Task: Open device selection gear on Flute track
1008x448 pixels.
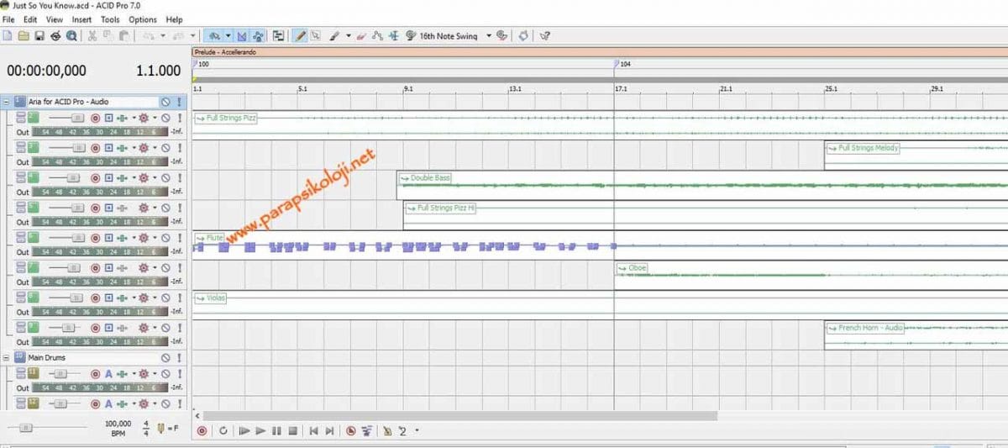Action: tap(144, 239)
